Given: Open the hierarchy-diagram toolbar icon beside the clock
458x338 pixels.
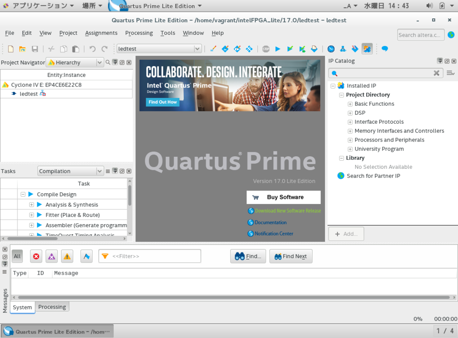Looking at the screenshot, I should pos(343,49).
